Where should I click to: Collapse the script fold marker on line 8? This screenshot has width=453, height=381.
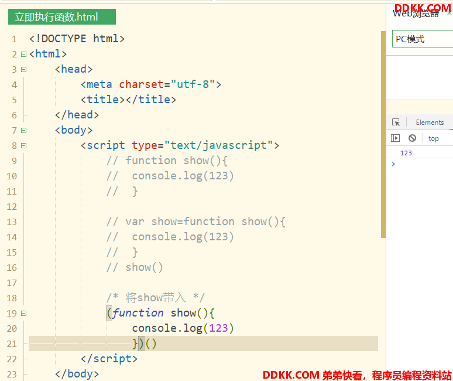click(23, 145)
